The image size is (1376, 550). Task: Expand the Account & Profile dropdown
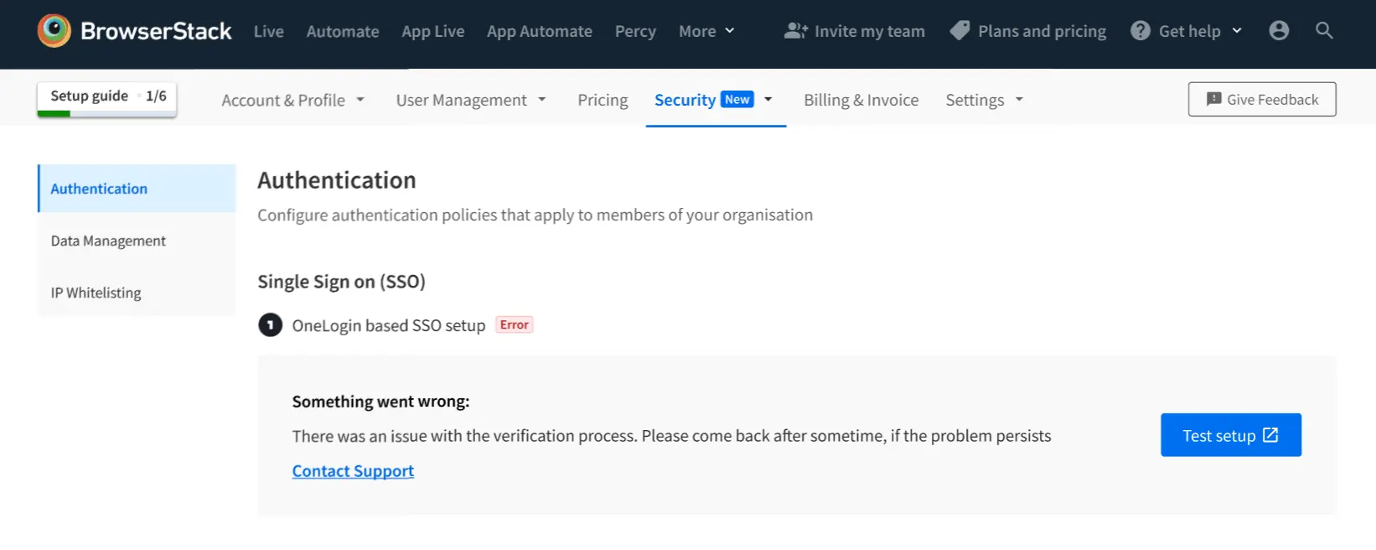coord(292,100)
